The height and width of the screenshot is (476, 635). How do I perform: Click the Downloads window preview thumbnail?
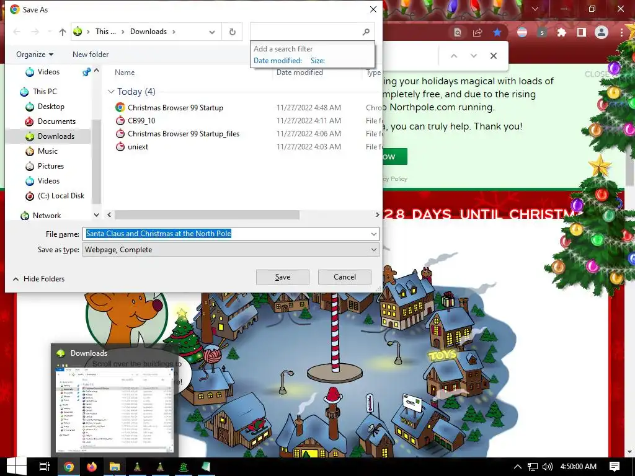pos(115,409)
